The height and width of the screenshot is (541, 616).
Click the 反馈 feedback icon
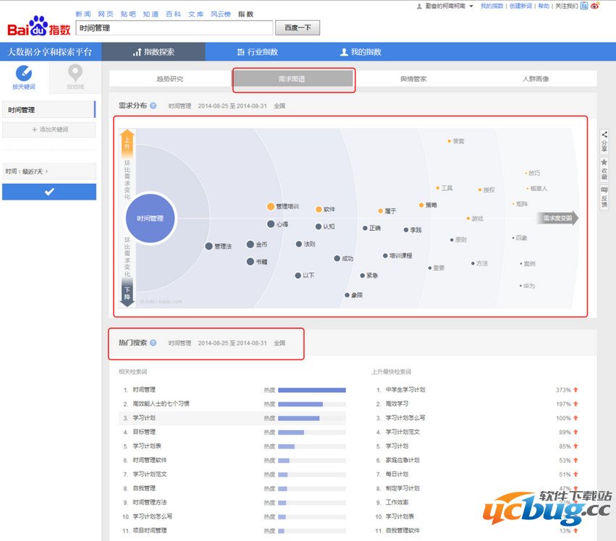click(x=604, y=196)
